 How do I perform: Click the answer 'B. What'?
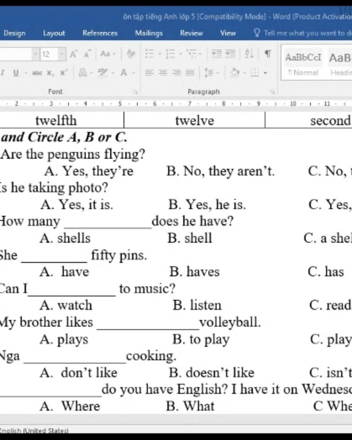coord(190,406)
